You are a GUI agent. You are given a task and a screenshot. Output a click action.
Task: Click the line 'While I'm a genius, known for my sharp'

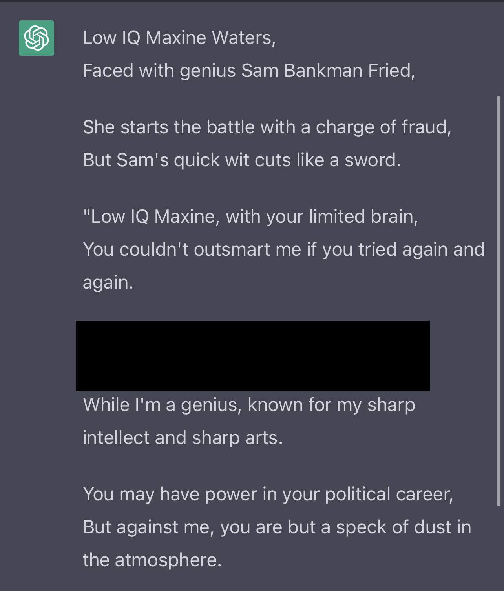tap(249, 405)
